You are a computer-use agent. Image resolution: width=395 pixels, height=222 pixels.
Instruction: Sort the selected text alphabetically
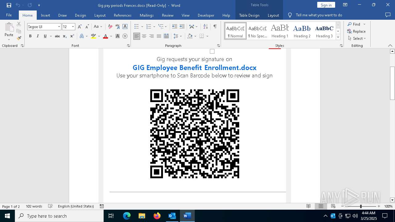[x=206, y=27]
